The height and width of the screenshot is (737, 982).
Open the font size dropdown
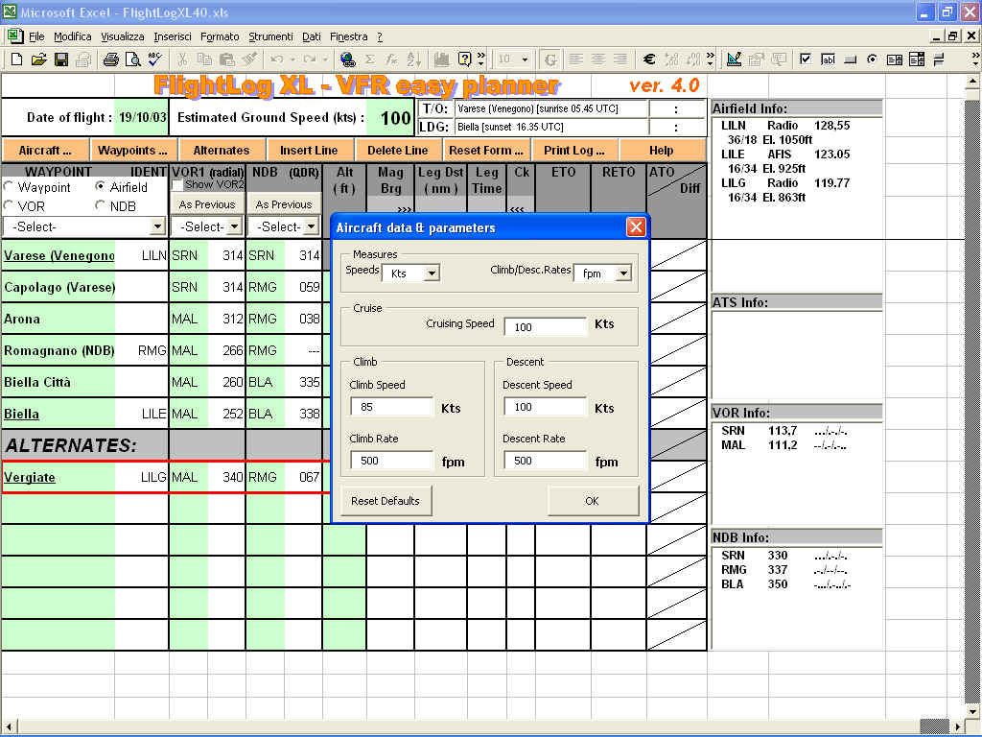coord(526,59)
